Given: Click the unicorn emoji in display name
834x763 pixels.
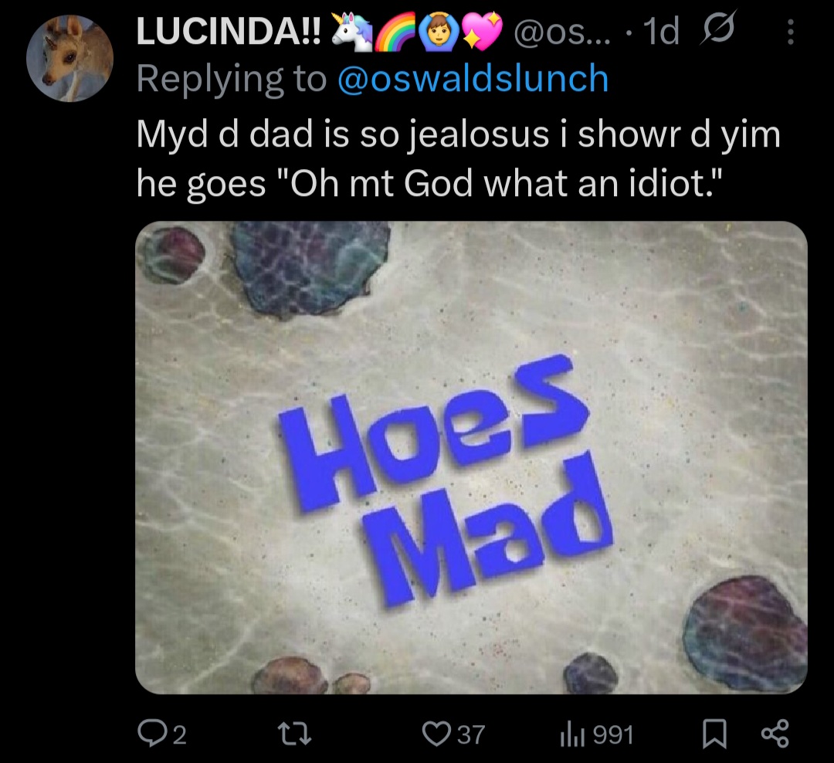Looking at the screenshot, I should click(351, 32).
